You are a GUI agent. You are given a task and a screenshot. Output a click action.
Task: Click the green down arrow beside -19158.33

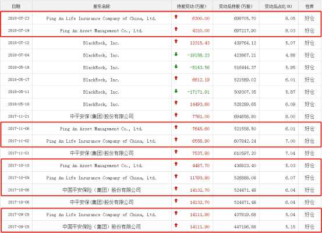tap(176, 54)
